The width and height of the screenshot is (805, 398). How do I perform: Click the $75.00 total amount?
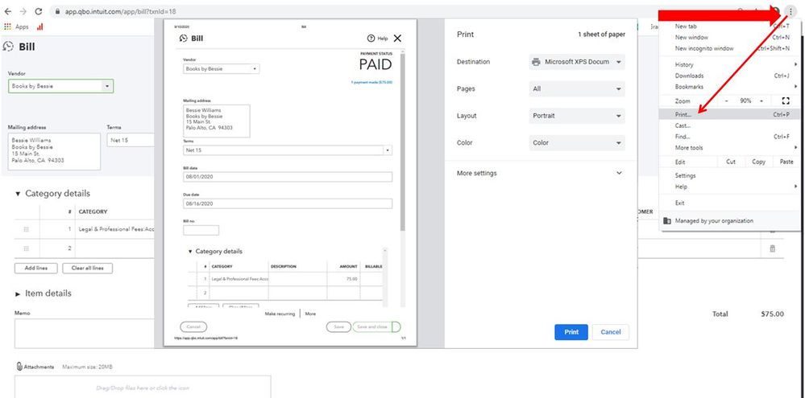click(x=772, y=314)
